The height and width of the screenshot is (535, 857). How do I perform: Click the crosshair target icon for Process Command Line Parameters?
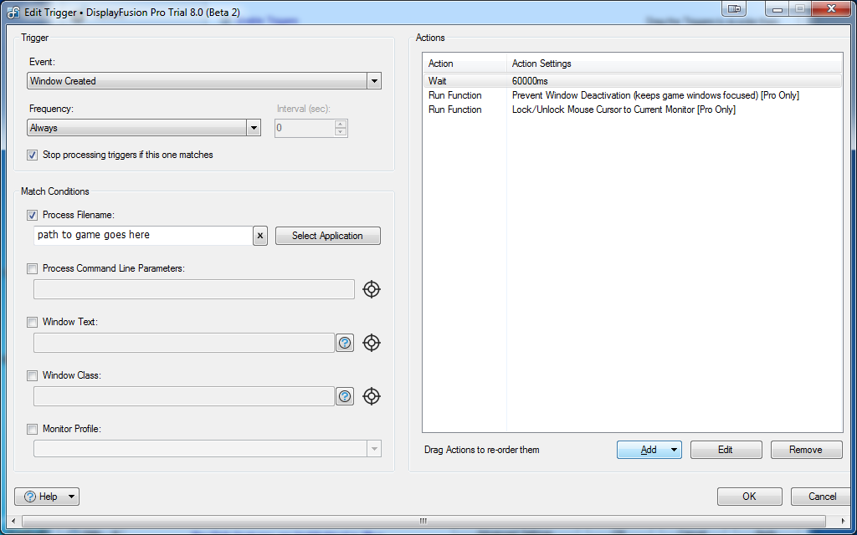coord(372,289)
